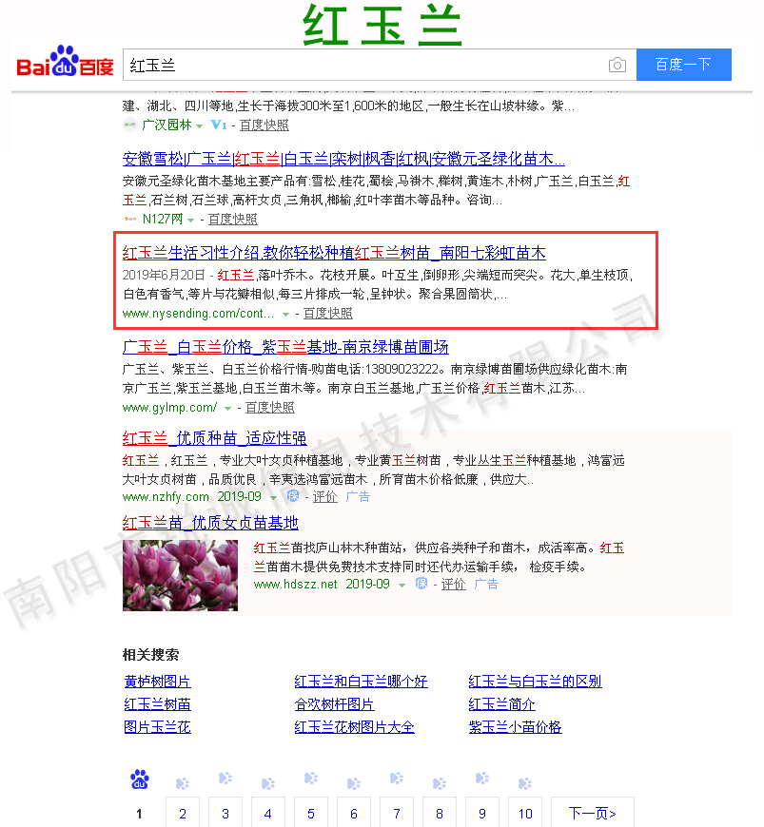Go to results page 5
Viewport: 764px width, 827px height.
click(x=311, y=813)
